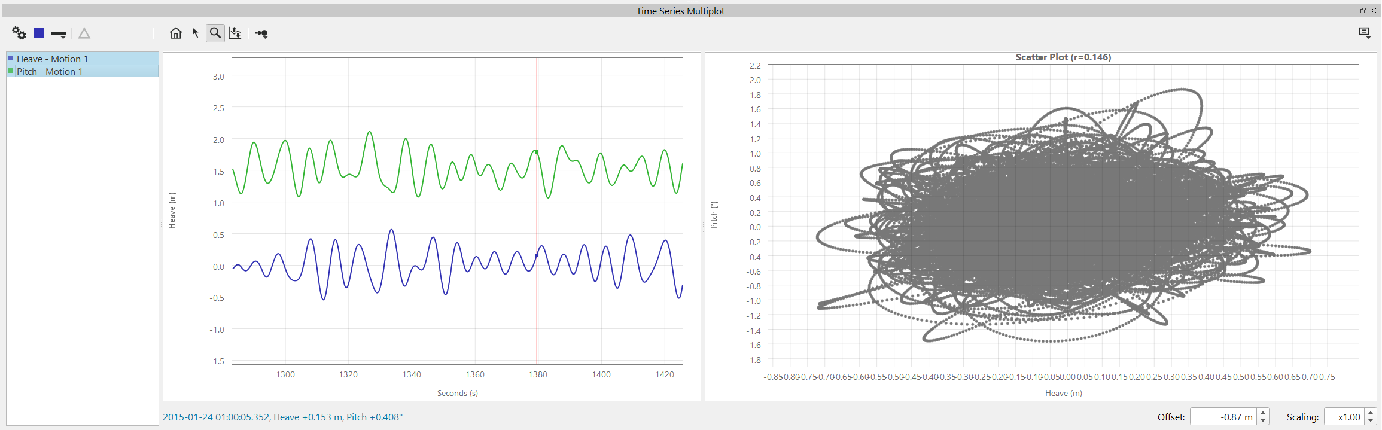Decrease the Offset value with down arrow

(1263, 420)
